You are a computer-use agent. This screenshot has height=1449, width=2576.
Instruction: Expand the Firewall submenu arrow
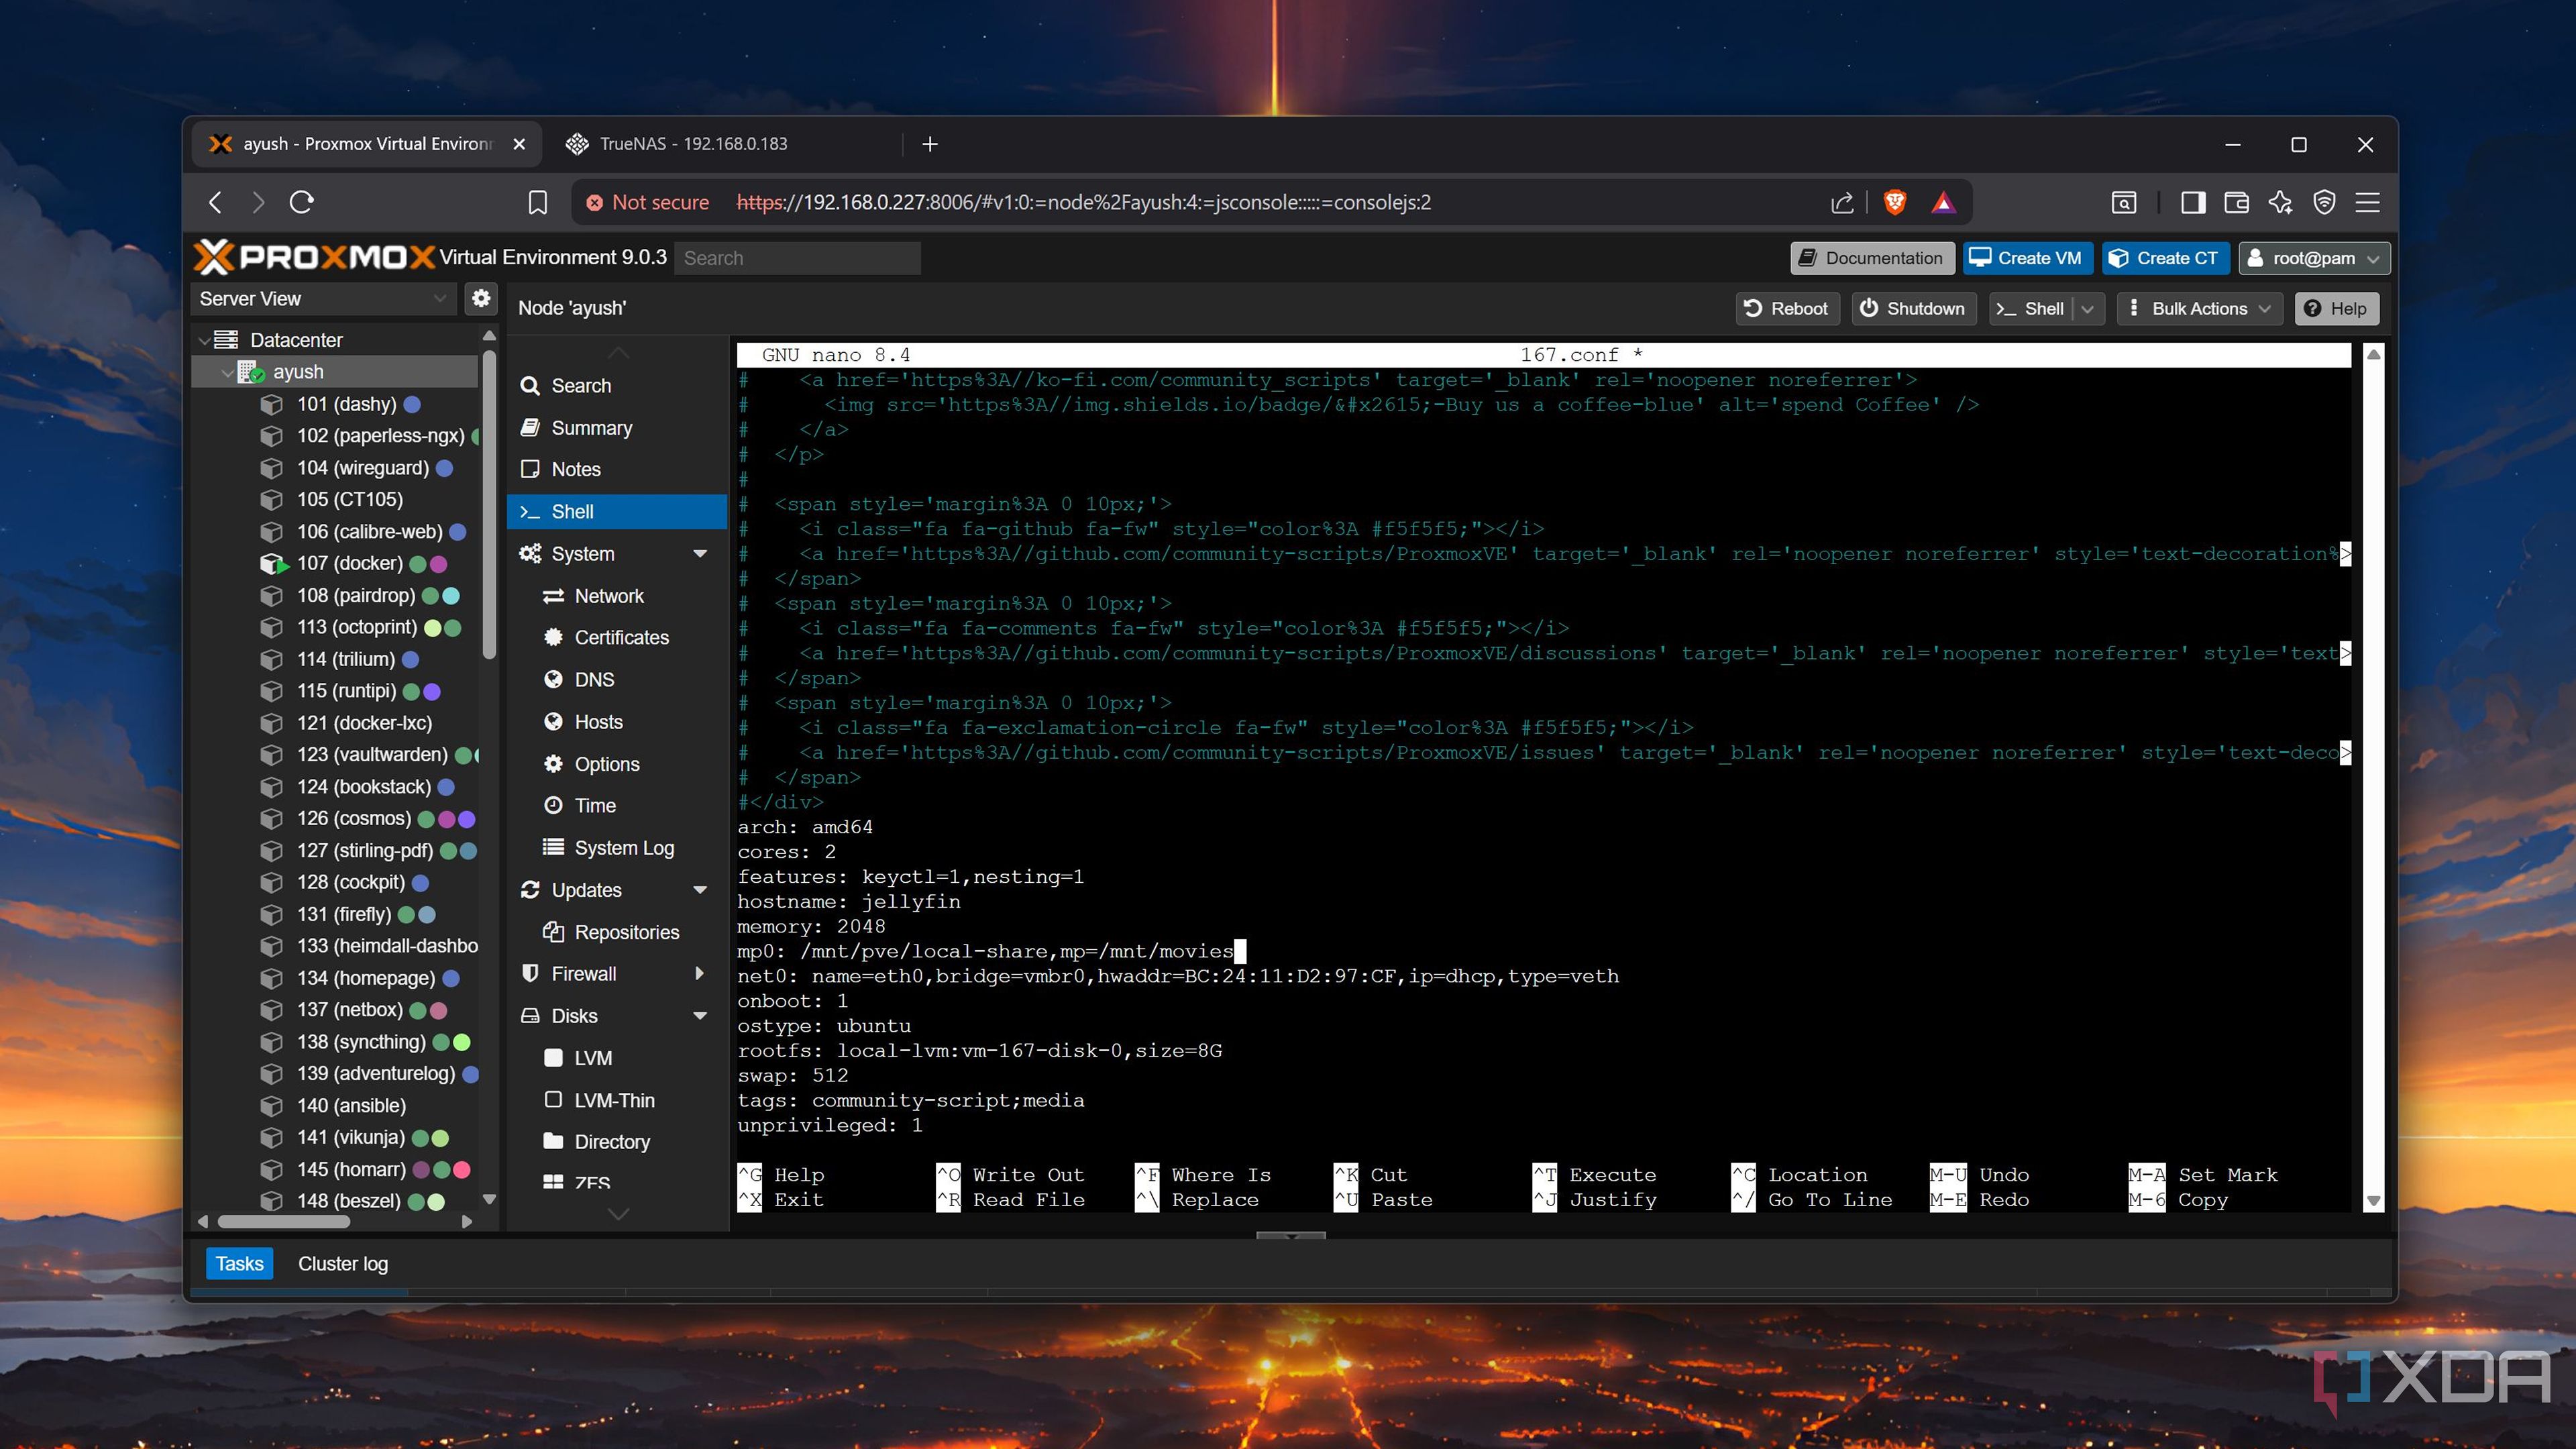pos(700,973)
